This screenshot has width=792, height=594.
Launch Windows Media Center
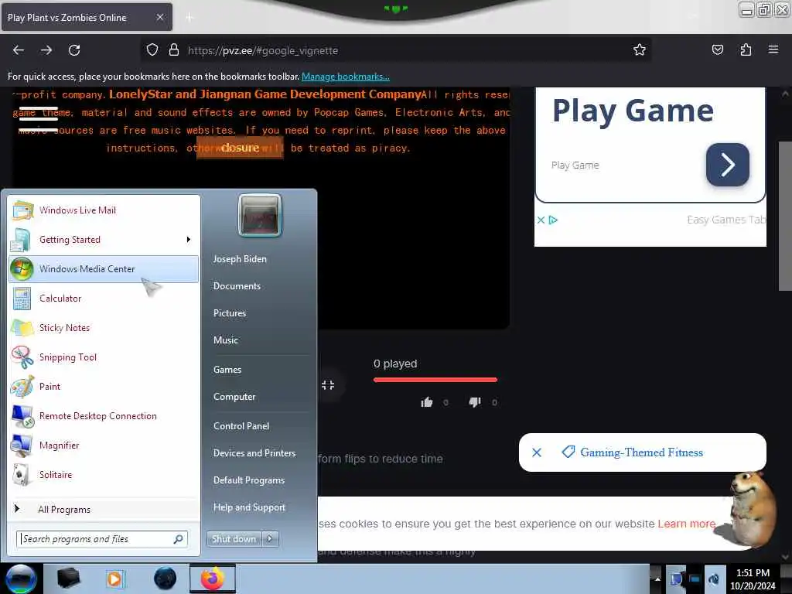click(104, 268)
